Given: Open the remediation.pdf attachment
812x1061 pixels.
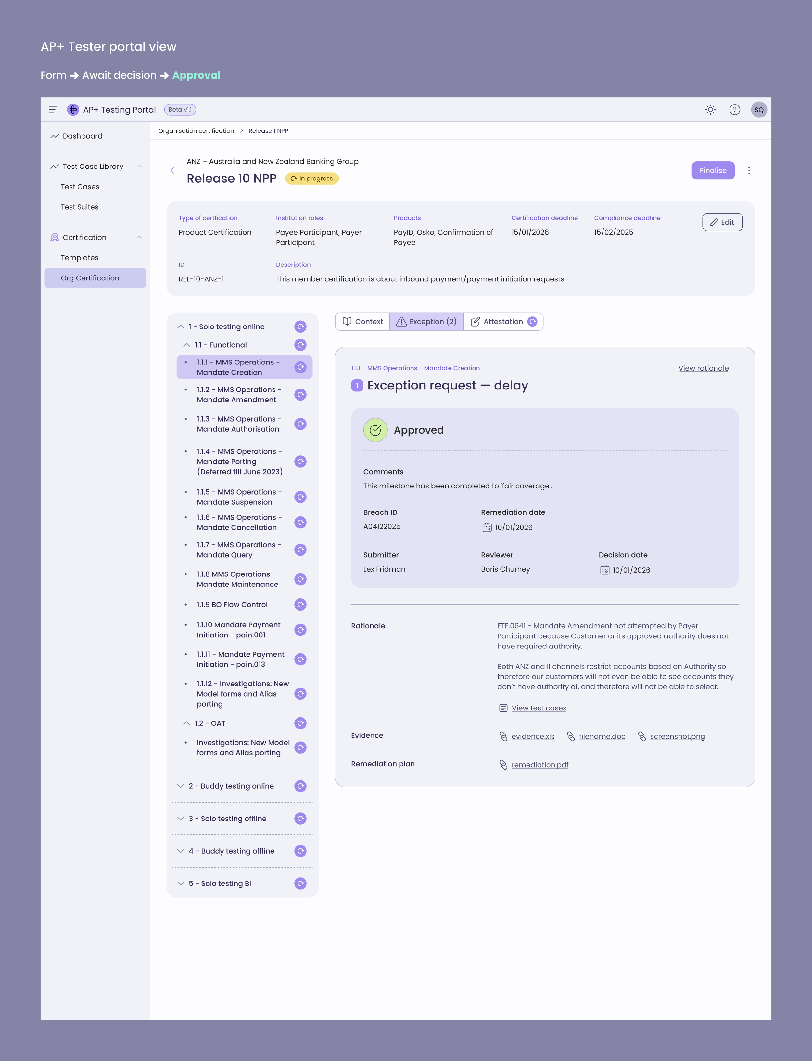Looking at the screenshot, I should 539,765.
